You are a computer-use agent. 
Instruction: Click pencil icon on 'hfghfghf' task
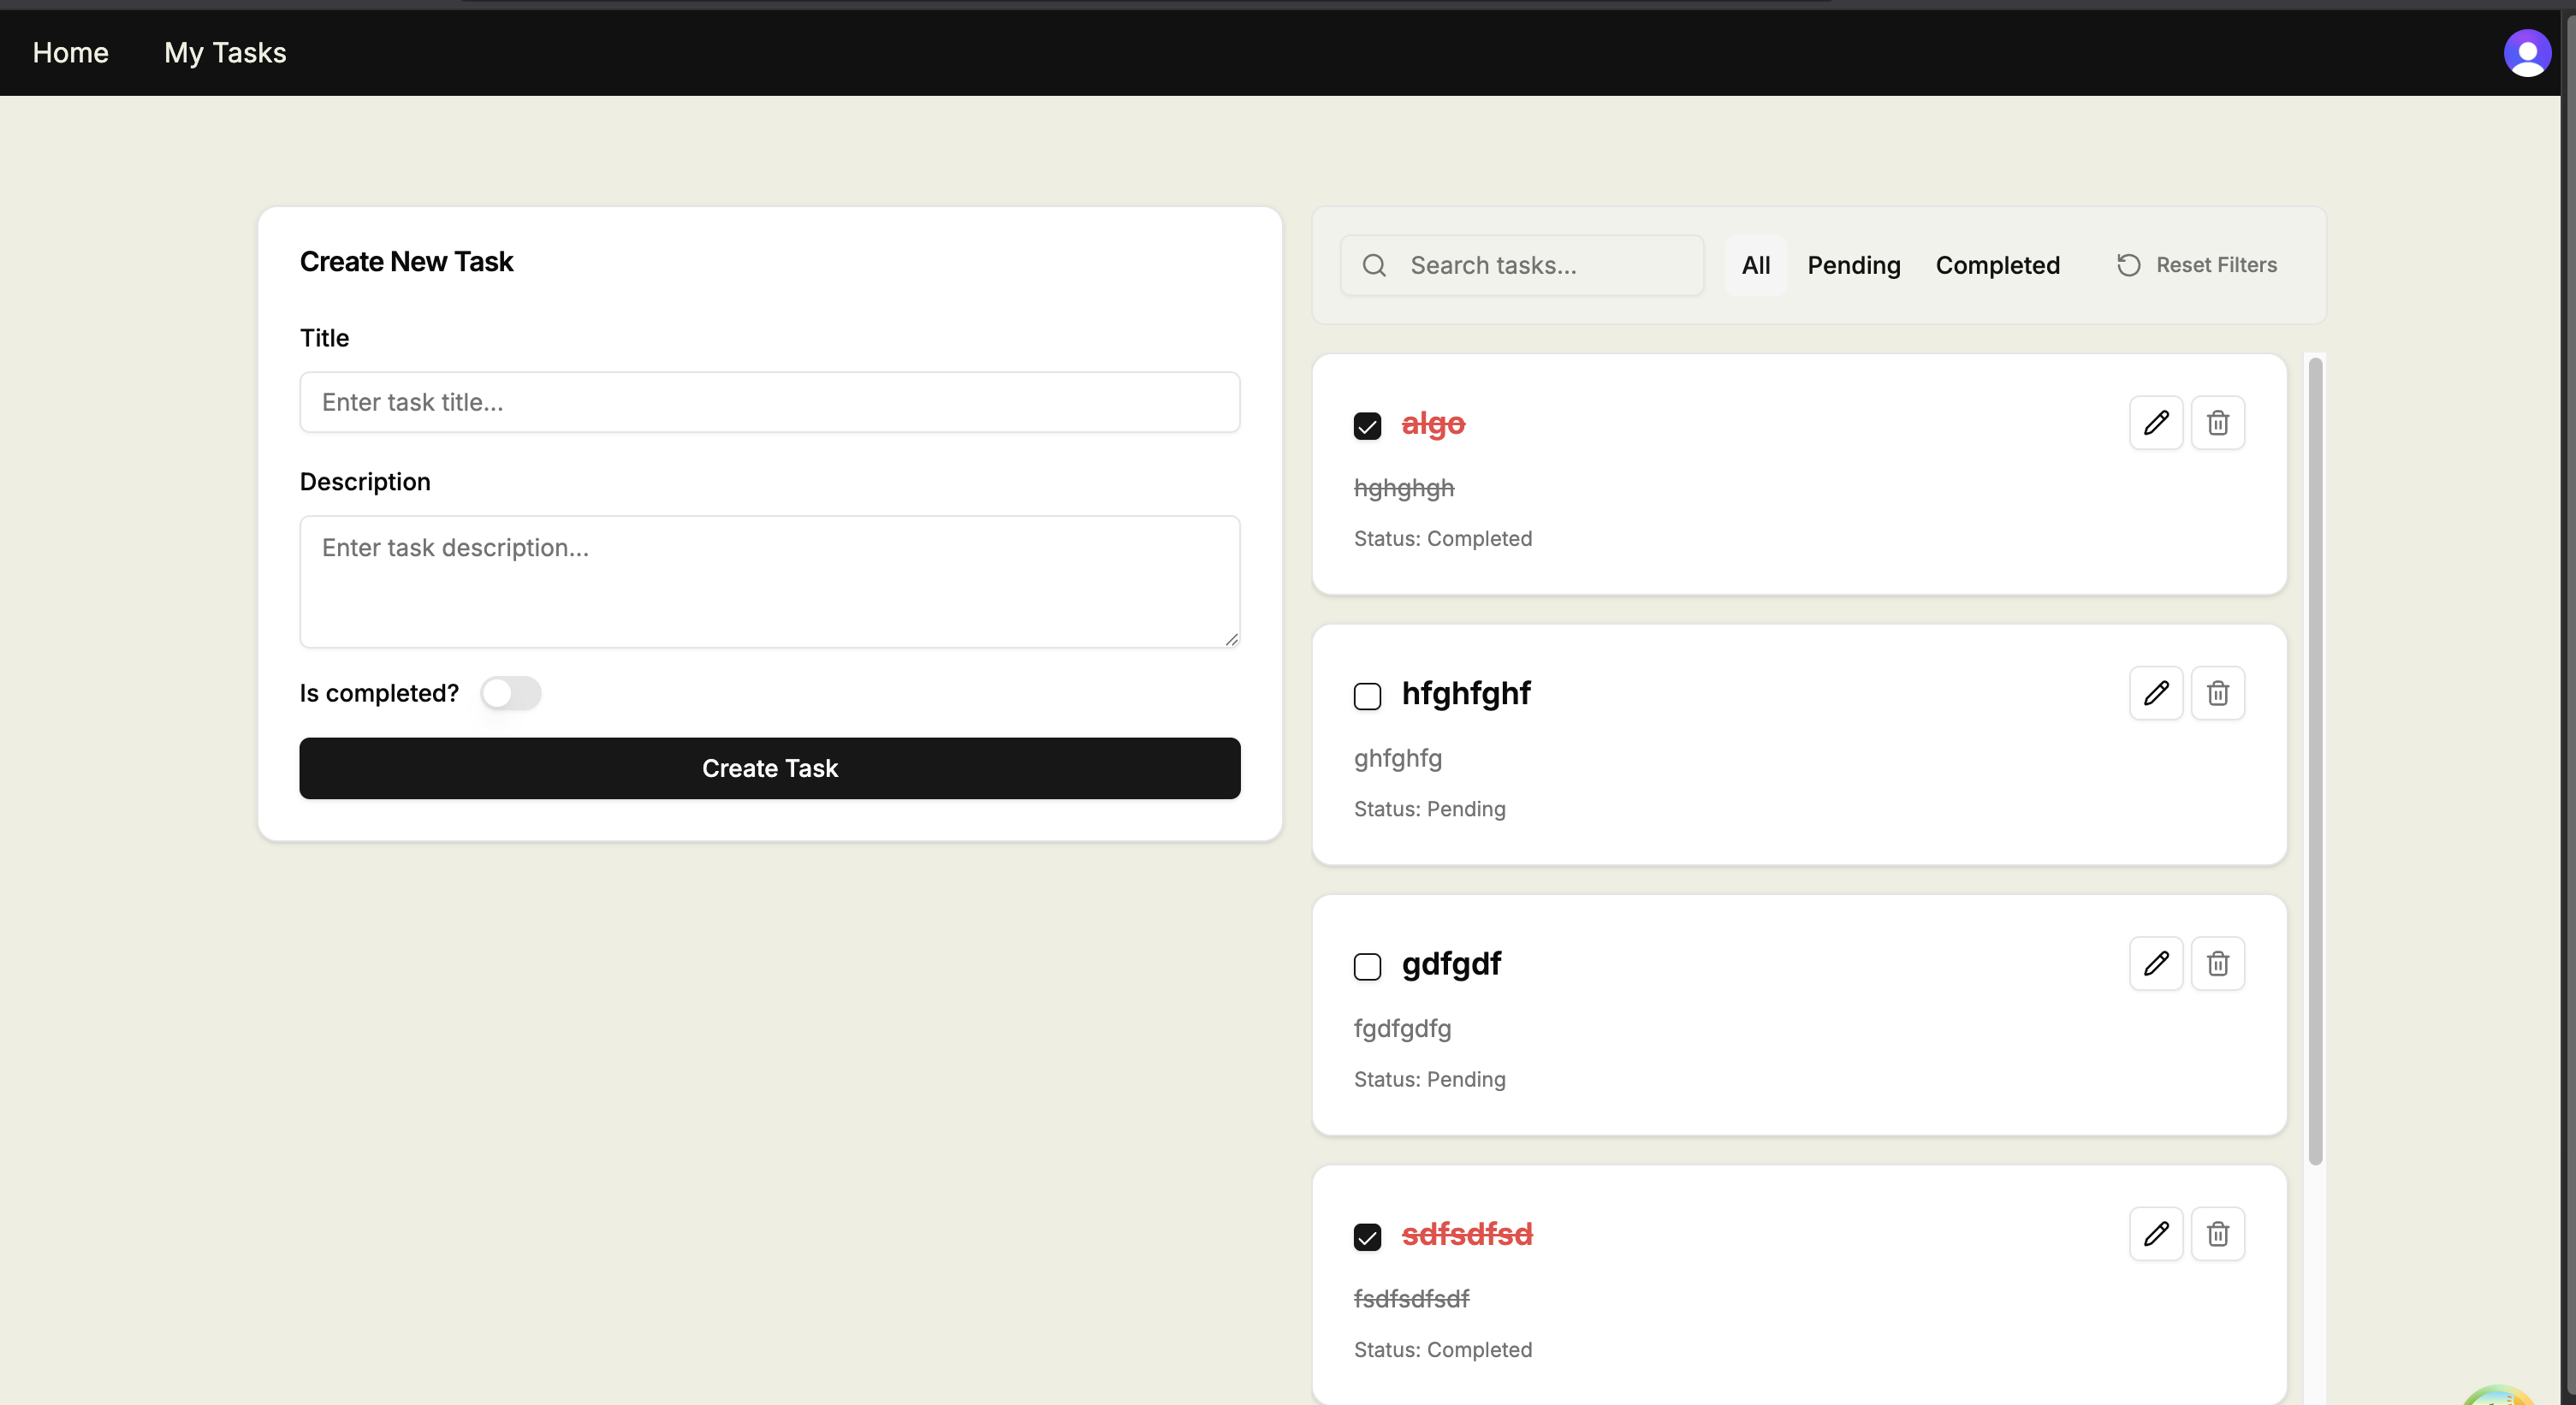2155,693
